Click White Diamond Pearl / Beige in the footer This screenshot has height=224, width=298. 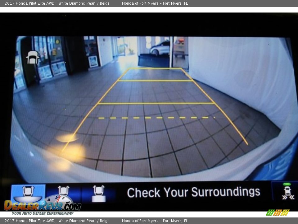[x=84, y=221]
